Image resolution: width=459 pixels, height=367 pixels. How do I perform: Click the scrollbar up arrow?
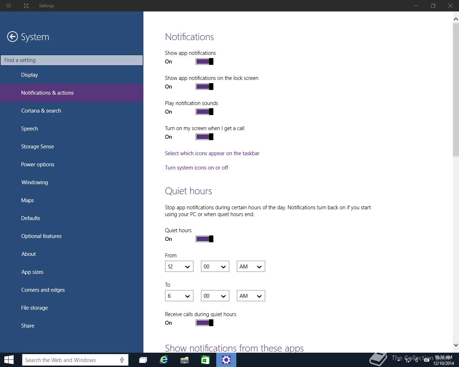[x=456, y=19]
